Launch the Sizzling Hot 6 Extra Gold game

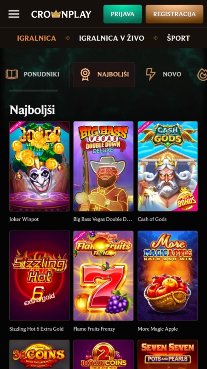pyautogui.click(x=40, y=275)
